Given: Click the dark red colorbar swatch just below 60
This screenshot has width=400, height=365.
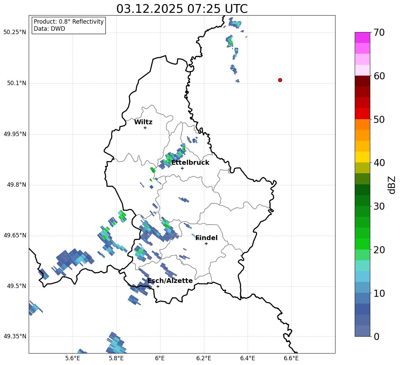Looking at the screenshot, I should pos(362,81).
